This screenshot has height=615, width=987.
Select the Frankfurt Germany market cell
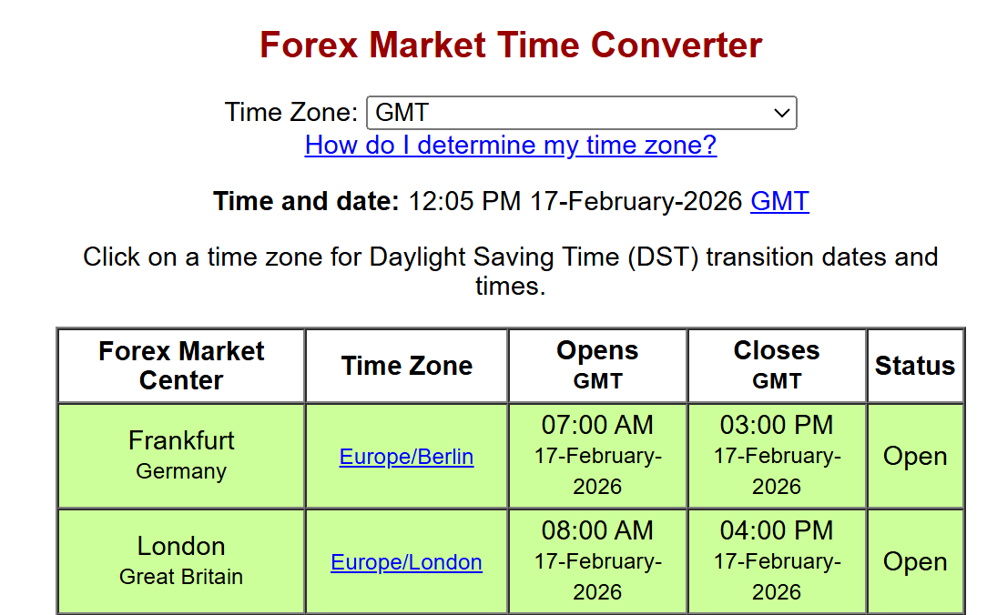point(181,455)
